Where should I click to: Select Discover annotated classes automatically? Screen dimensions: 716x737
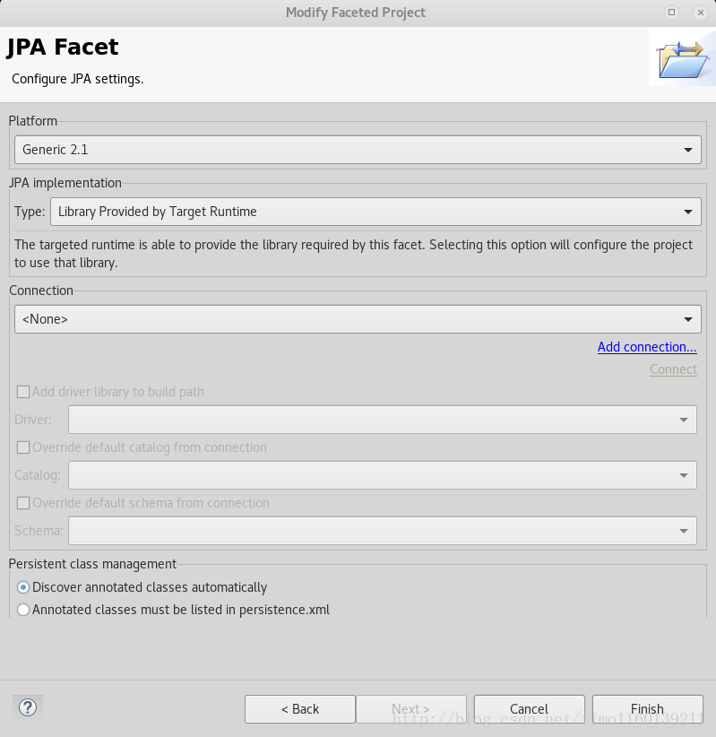(23, 587)
